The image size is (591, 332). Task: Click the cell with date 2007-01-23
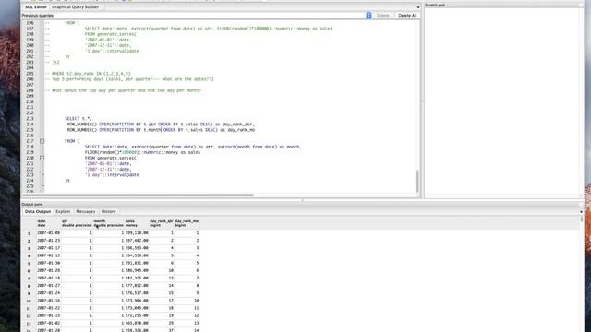point(49,241)
